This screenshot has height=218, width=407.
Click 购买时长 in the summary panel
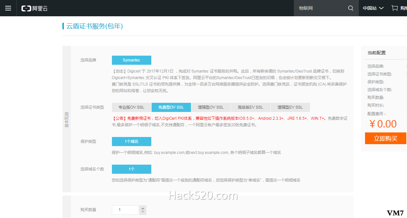pos(376,105)
